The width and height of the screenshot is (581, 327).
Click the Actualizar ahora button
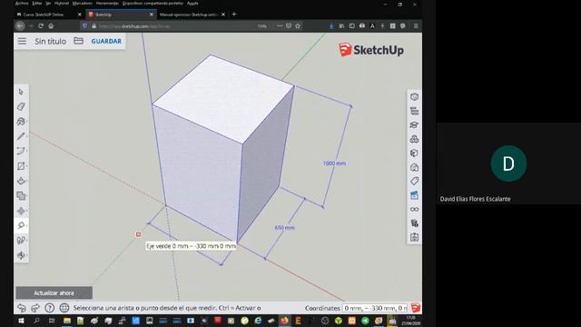tap(54, 292)
